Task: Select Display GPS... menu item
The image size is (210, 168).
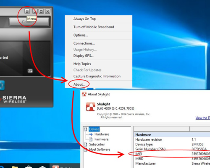Action: click(x=84, y=56)
